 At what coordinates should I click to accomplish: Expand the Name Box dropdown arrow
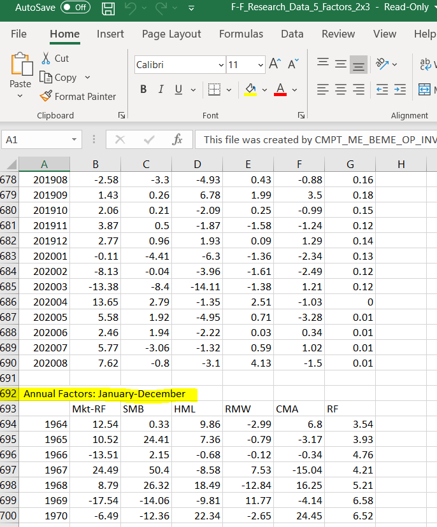click(x=74, y=139)
